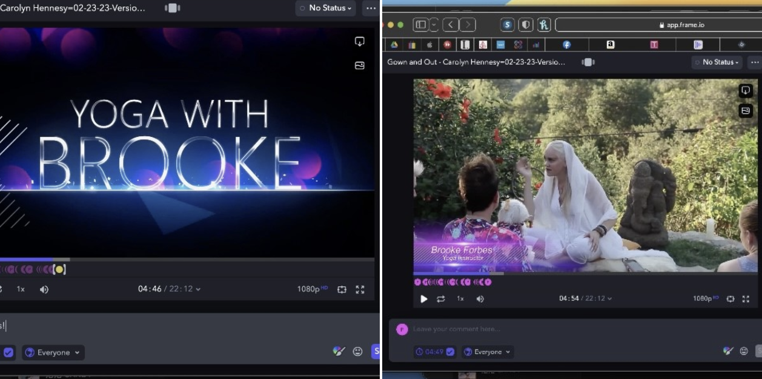The image size is (762, 379).
Task: Open the No Status dropdown in right window
Action: coord(717,62)
